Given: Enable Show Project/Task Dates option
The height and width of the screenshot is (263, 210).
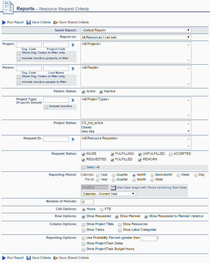Looking at the screenshot, I should [83, 244].
